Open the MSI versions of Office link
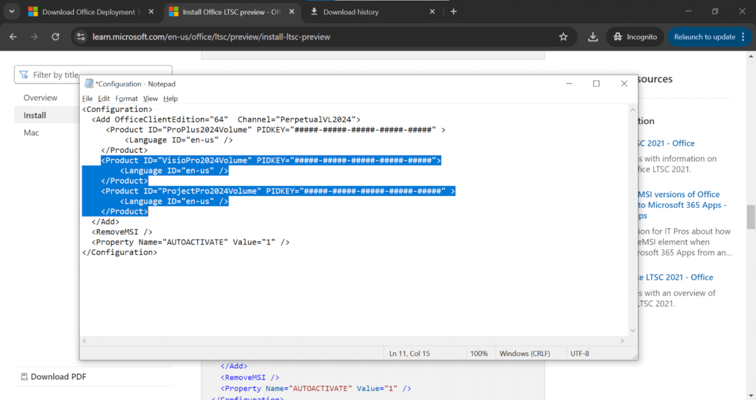Image resolution: width=756 pixels, height=400 pixels. 679,194
